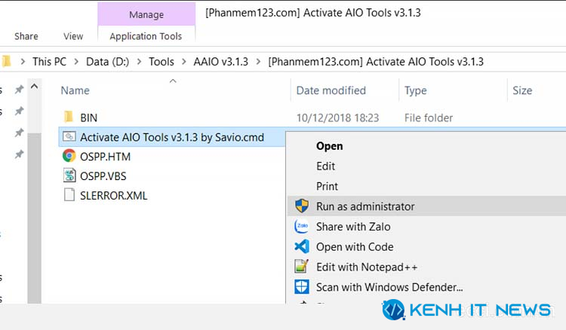Choose Edit from the context menu

[x=325, y=166]
